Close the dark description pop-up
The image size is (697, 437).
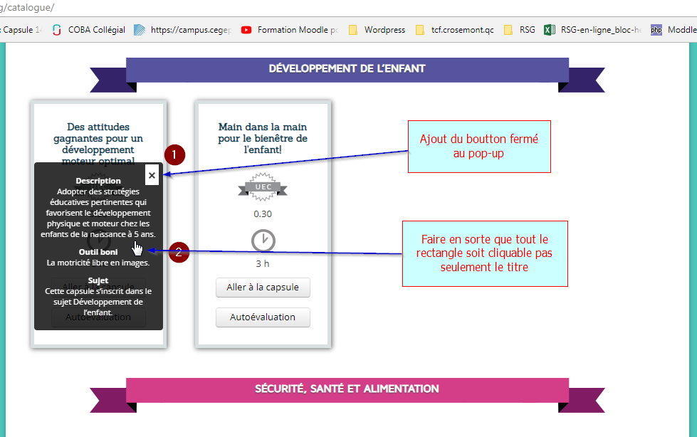pos(152,174)
